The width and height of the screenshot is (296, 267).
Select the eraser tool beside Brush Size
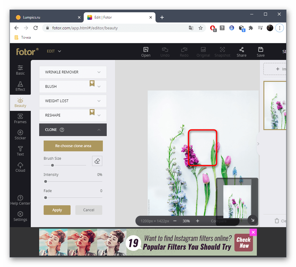[97, 161]
